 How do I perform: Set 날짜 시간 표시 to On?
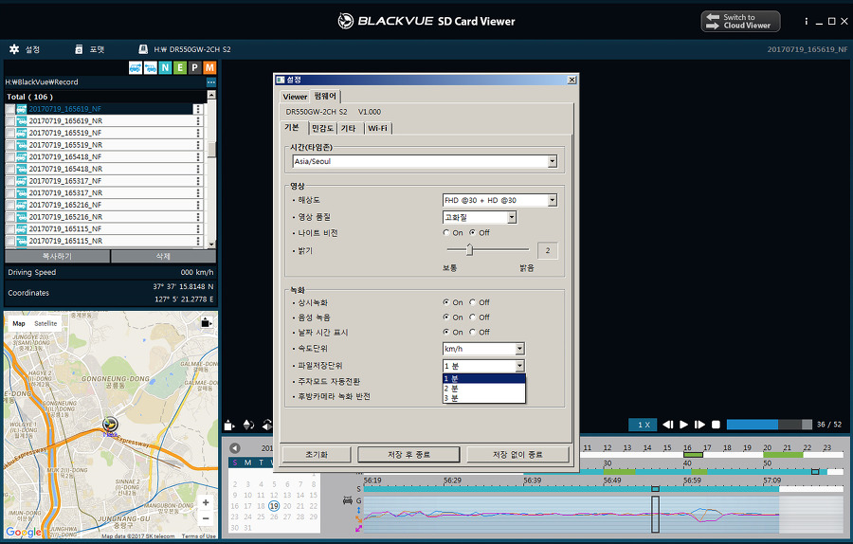[446, 332]
